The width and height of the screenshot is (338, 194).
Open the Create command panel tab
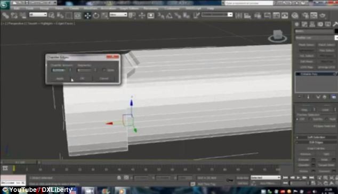click(297, 24)
